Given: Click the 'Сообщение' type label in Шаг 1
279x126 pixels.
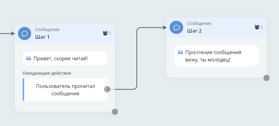Looking at the screenshot, I should [x=47, y=30].
